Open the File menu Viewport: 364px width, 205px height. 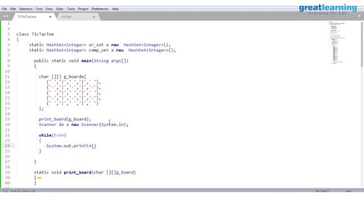[x=4, y=9]
